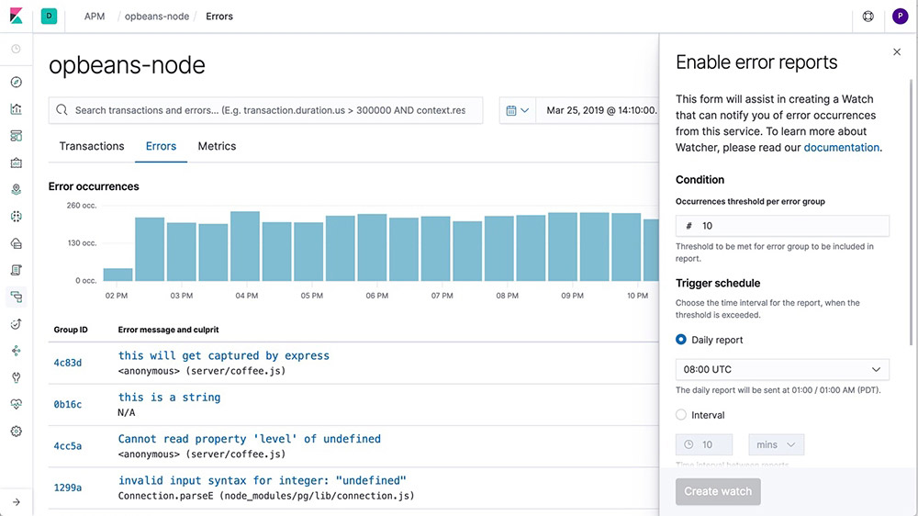Viewport: 918px width, 516px height.
Task: Open Maps icon in sidebar
Action: point(16,190)
